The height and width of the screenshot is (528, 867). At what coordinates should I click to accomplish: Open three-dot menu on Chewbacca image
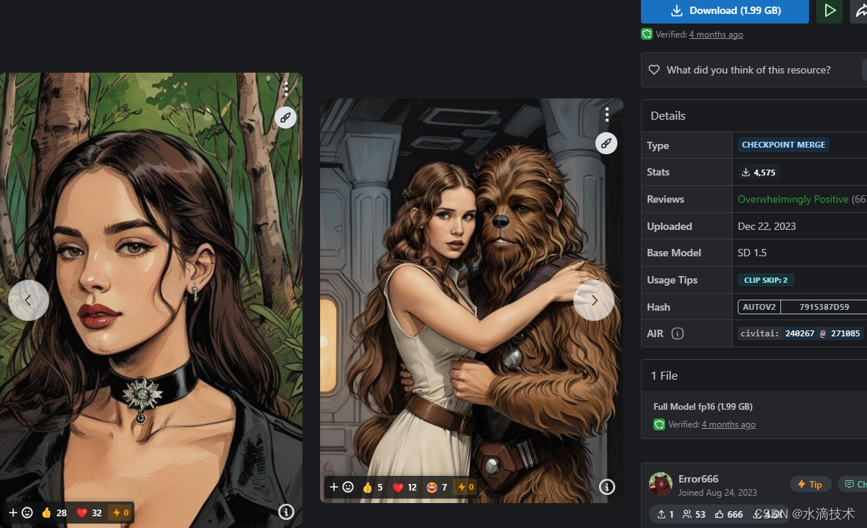tap(606, 115)
